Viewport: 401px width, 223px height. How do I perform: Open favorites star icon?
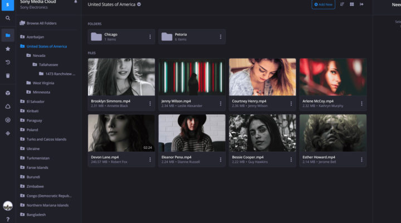point(8,49)
